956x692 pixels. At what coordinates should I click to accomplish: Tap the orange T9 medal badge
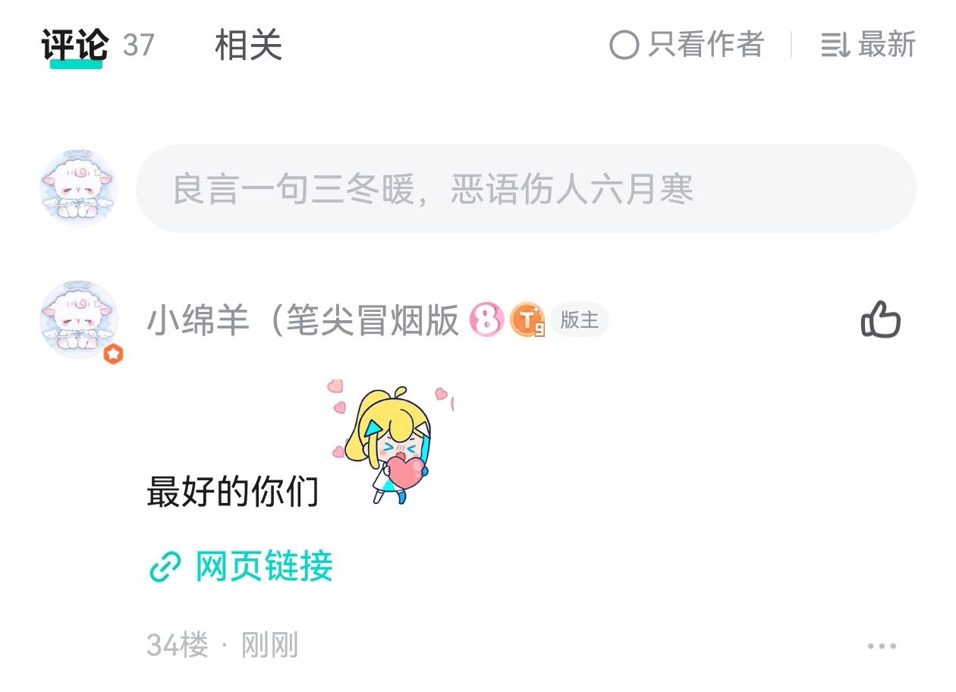point(527,319)
